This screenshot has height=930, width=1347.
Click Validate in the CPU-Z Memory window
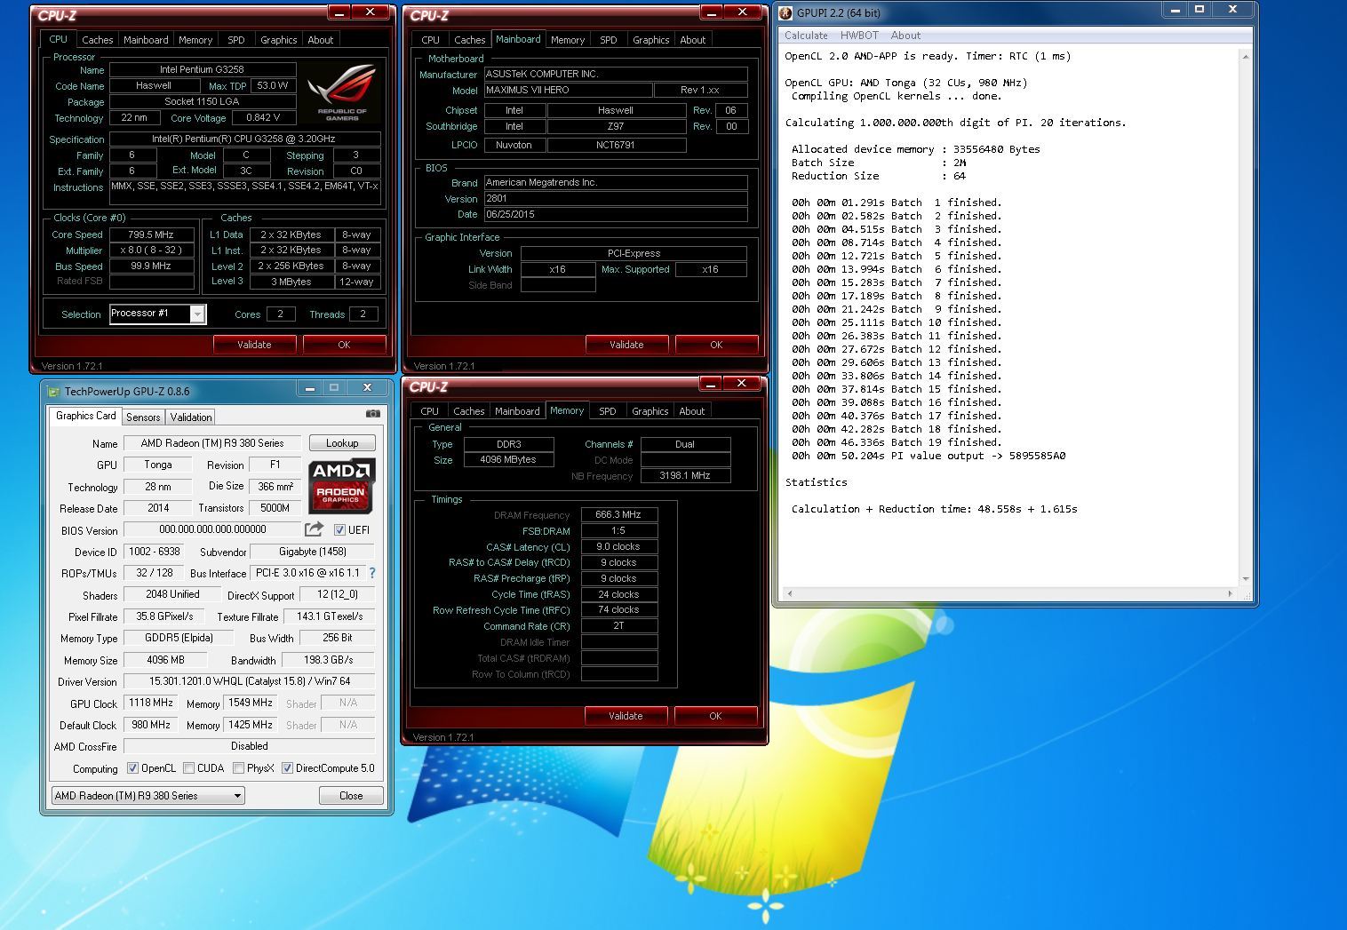[626, 716]
